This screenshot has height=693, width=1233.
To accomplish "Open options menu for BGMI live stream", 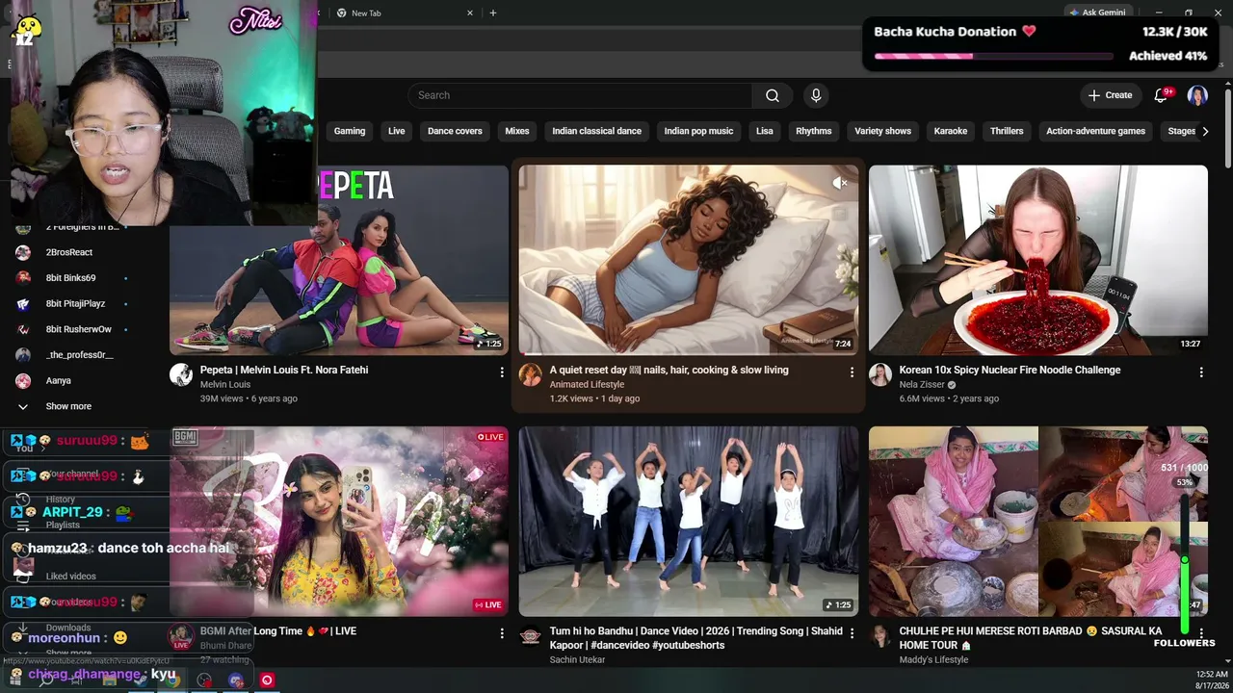I will (x=502, y=633).
